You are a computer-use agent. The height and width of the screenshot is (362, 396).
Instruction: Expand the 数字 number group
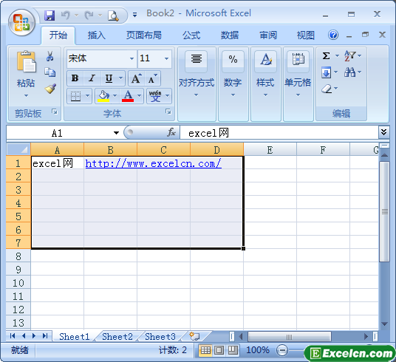233,95
